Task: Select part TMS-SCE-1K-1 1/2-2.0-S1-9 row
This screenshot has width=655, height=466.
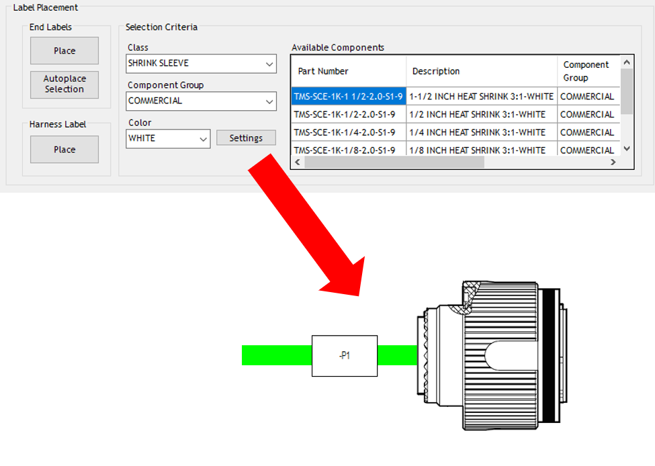Action: point(348,97)
